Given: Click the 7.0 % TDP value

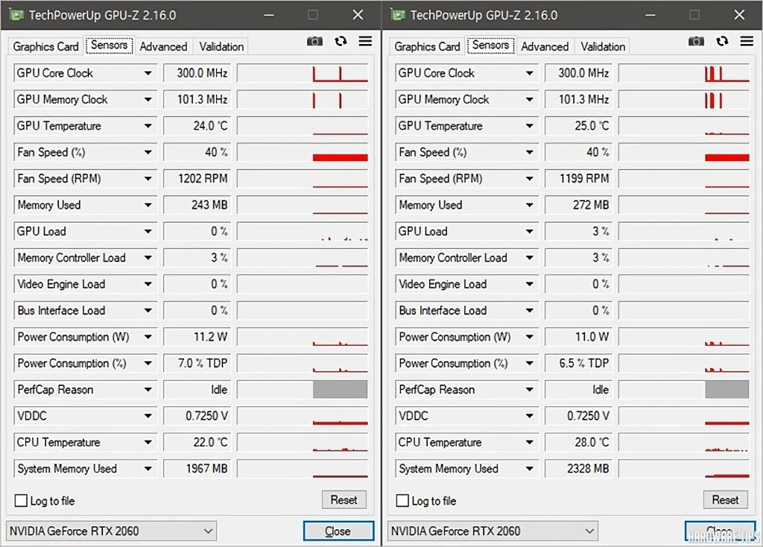Looking at the screenshot, I should (x=197, y=363).
